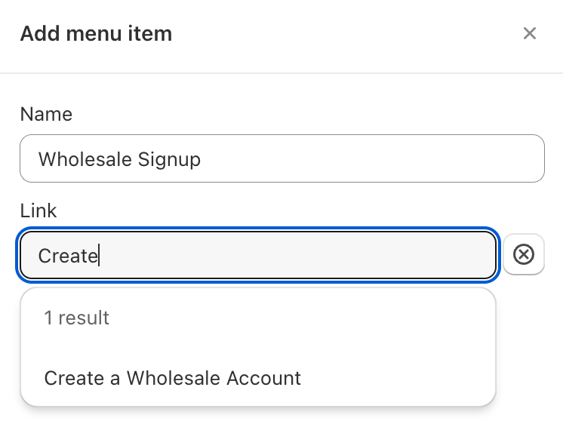Click the typed text Create in Link
Image resolution: width=563 pixels, height=421 pixels.
[67, 256]
